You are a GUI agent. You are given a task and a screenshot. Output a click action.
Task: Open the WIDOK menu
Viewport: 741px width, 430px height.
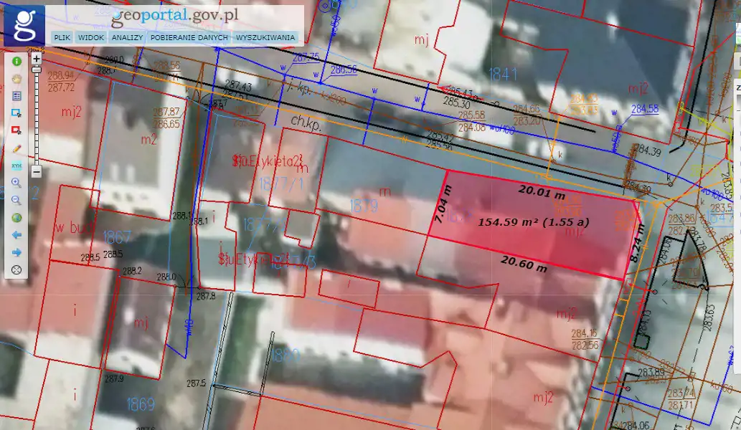pyautogui.click(x=91, y=37)
